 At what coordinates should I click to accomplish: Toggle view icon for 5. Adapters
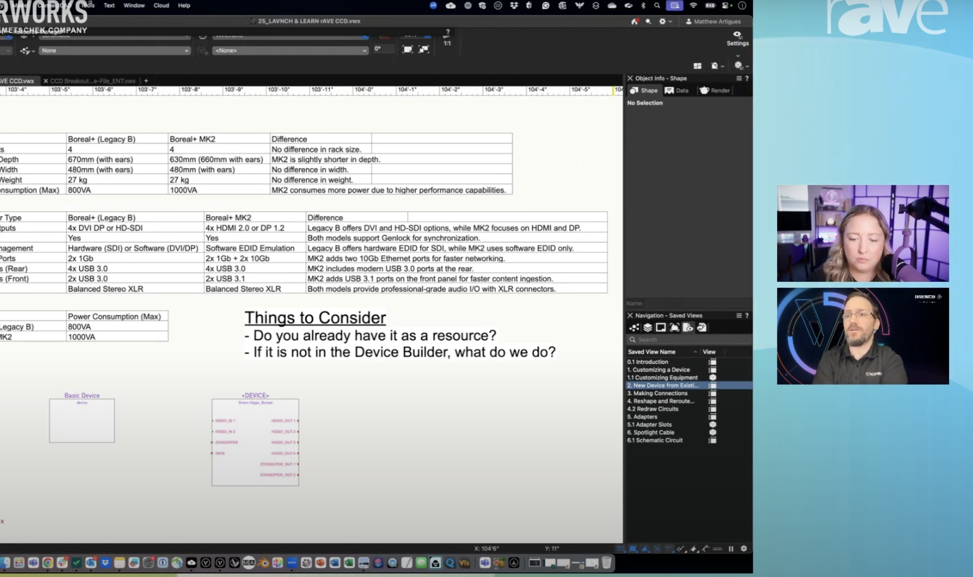(712, 417)
